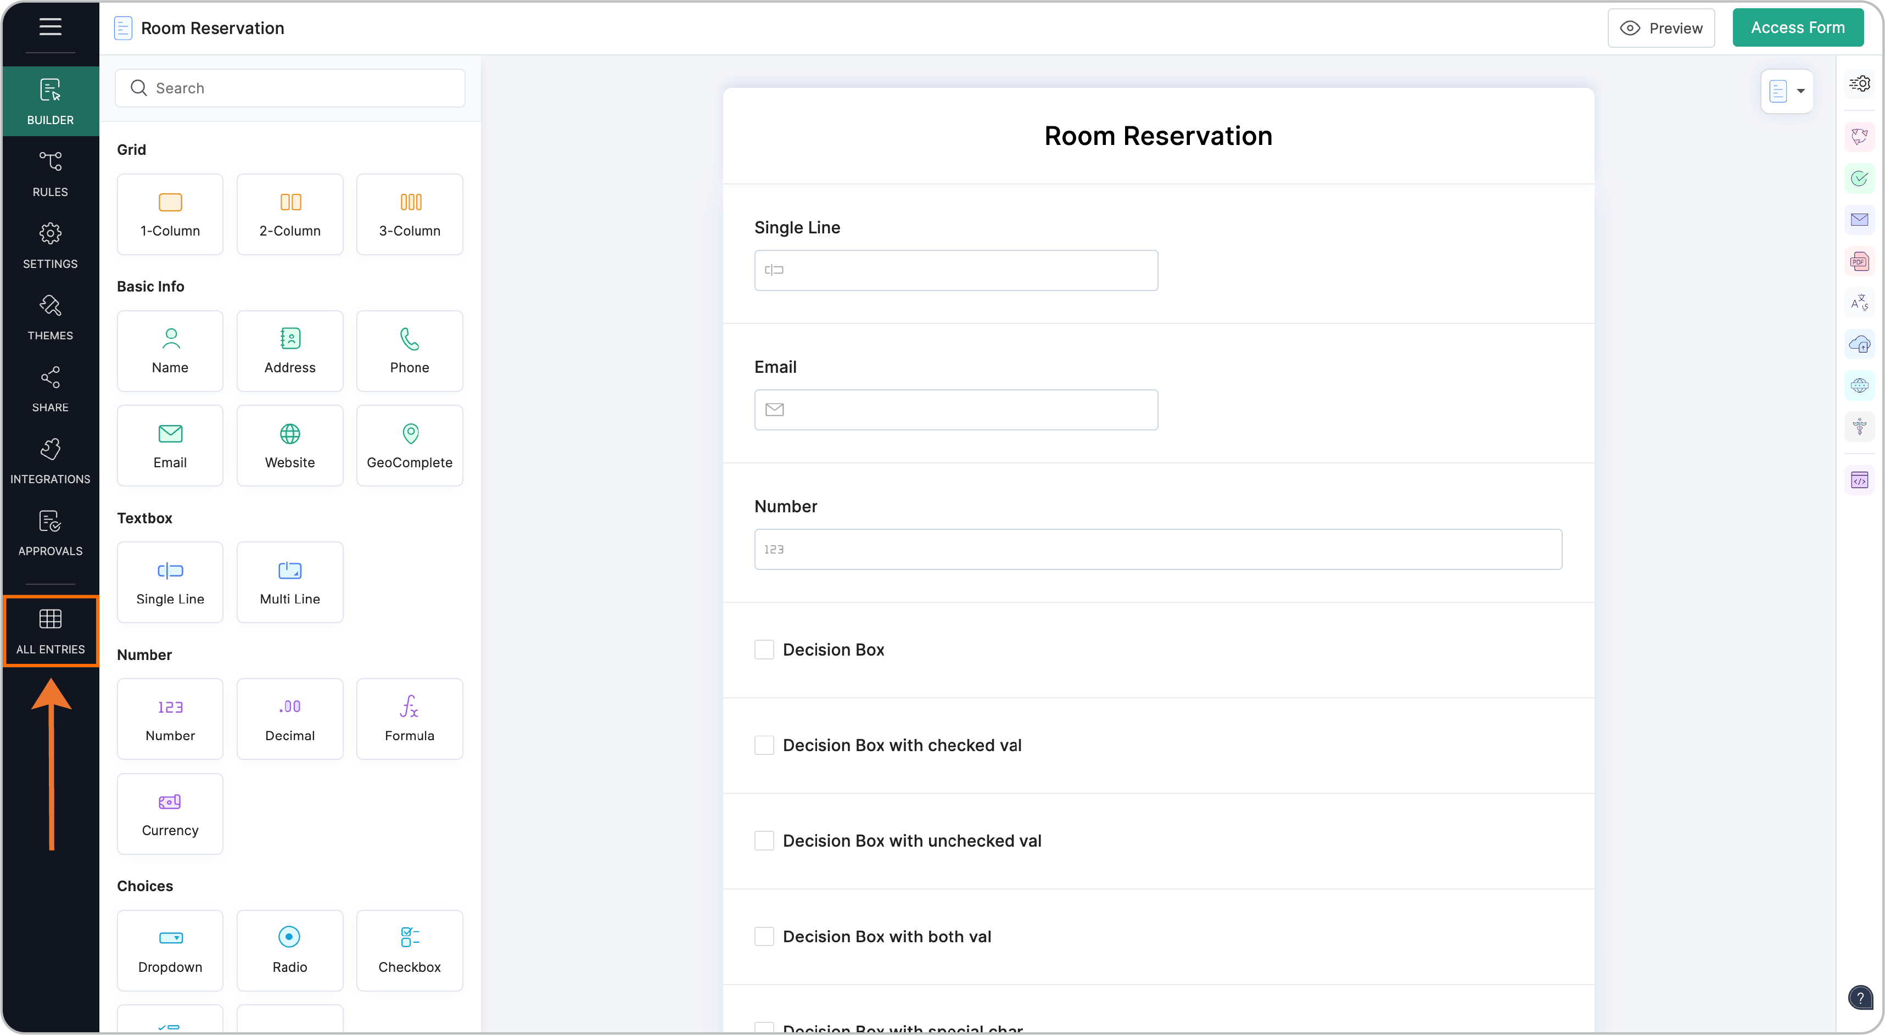Tick Decision Box with checked val
This screenshot has width=1885, height=1035.
pos(764,745)
